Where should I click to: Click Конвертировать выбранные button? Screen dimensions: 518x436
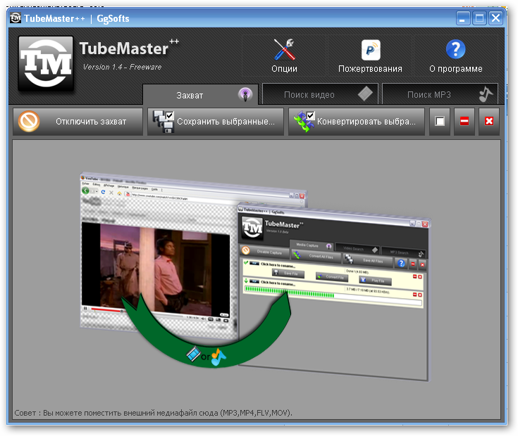[356, 122]
